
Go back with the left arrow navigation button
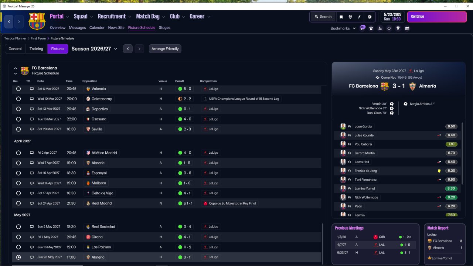[x=9, y=22]
